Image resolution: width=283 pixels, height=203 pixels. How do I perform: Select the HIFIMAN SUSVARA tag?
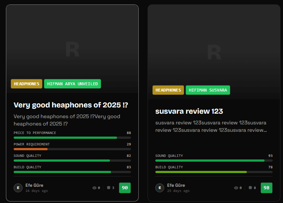pyautogui.click(x=208, y=90)
